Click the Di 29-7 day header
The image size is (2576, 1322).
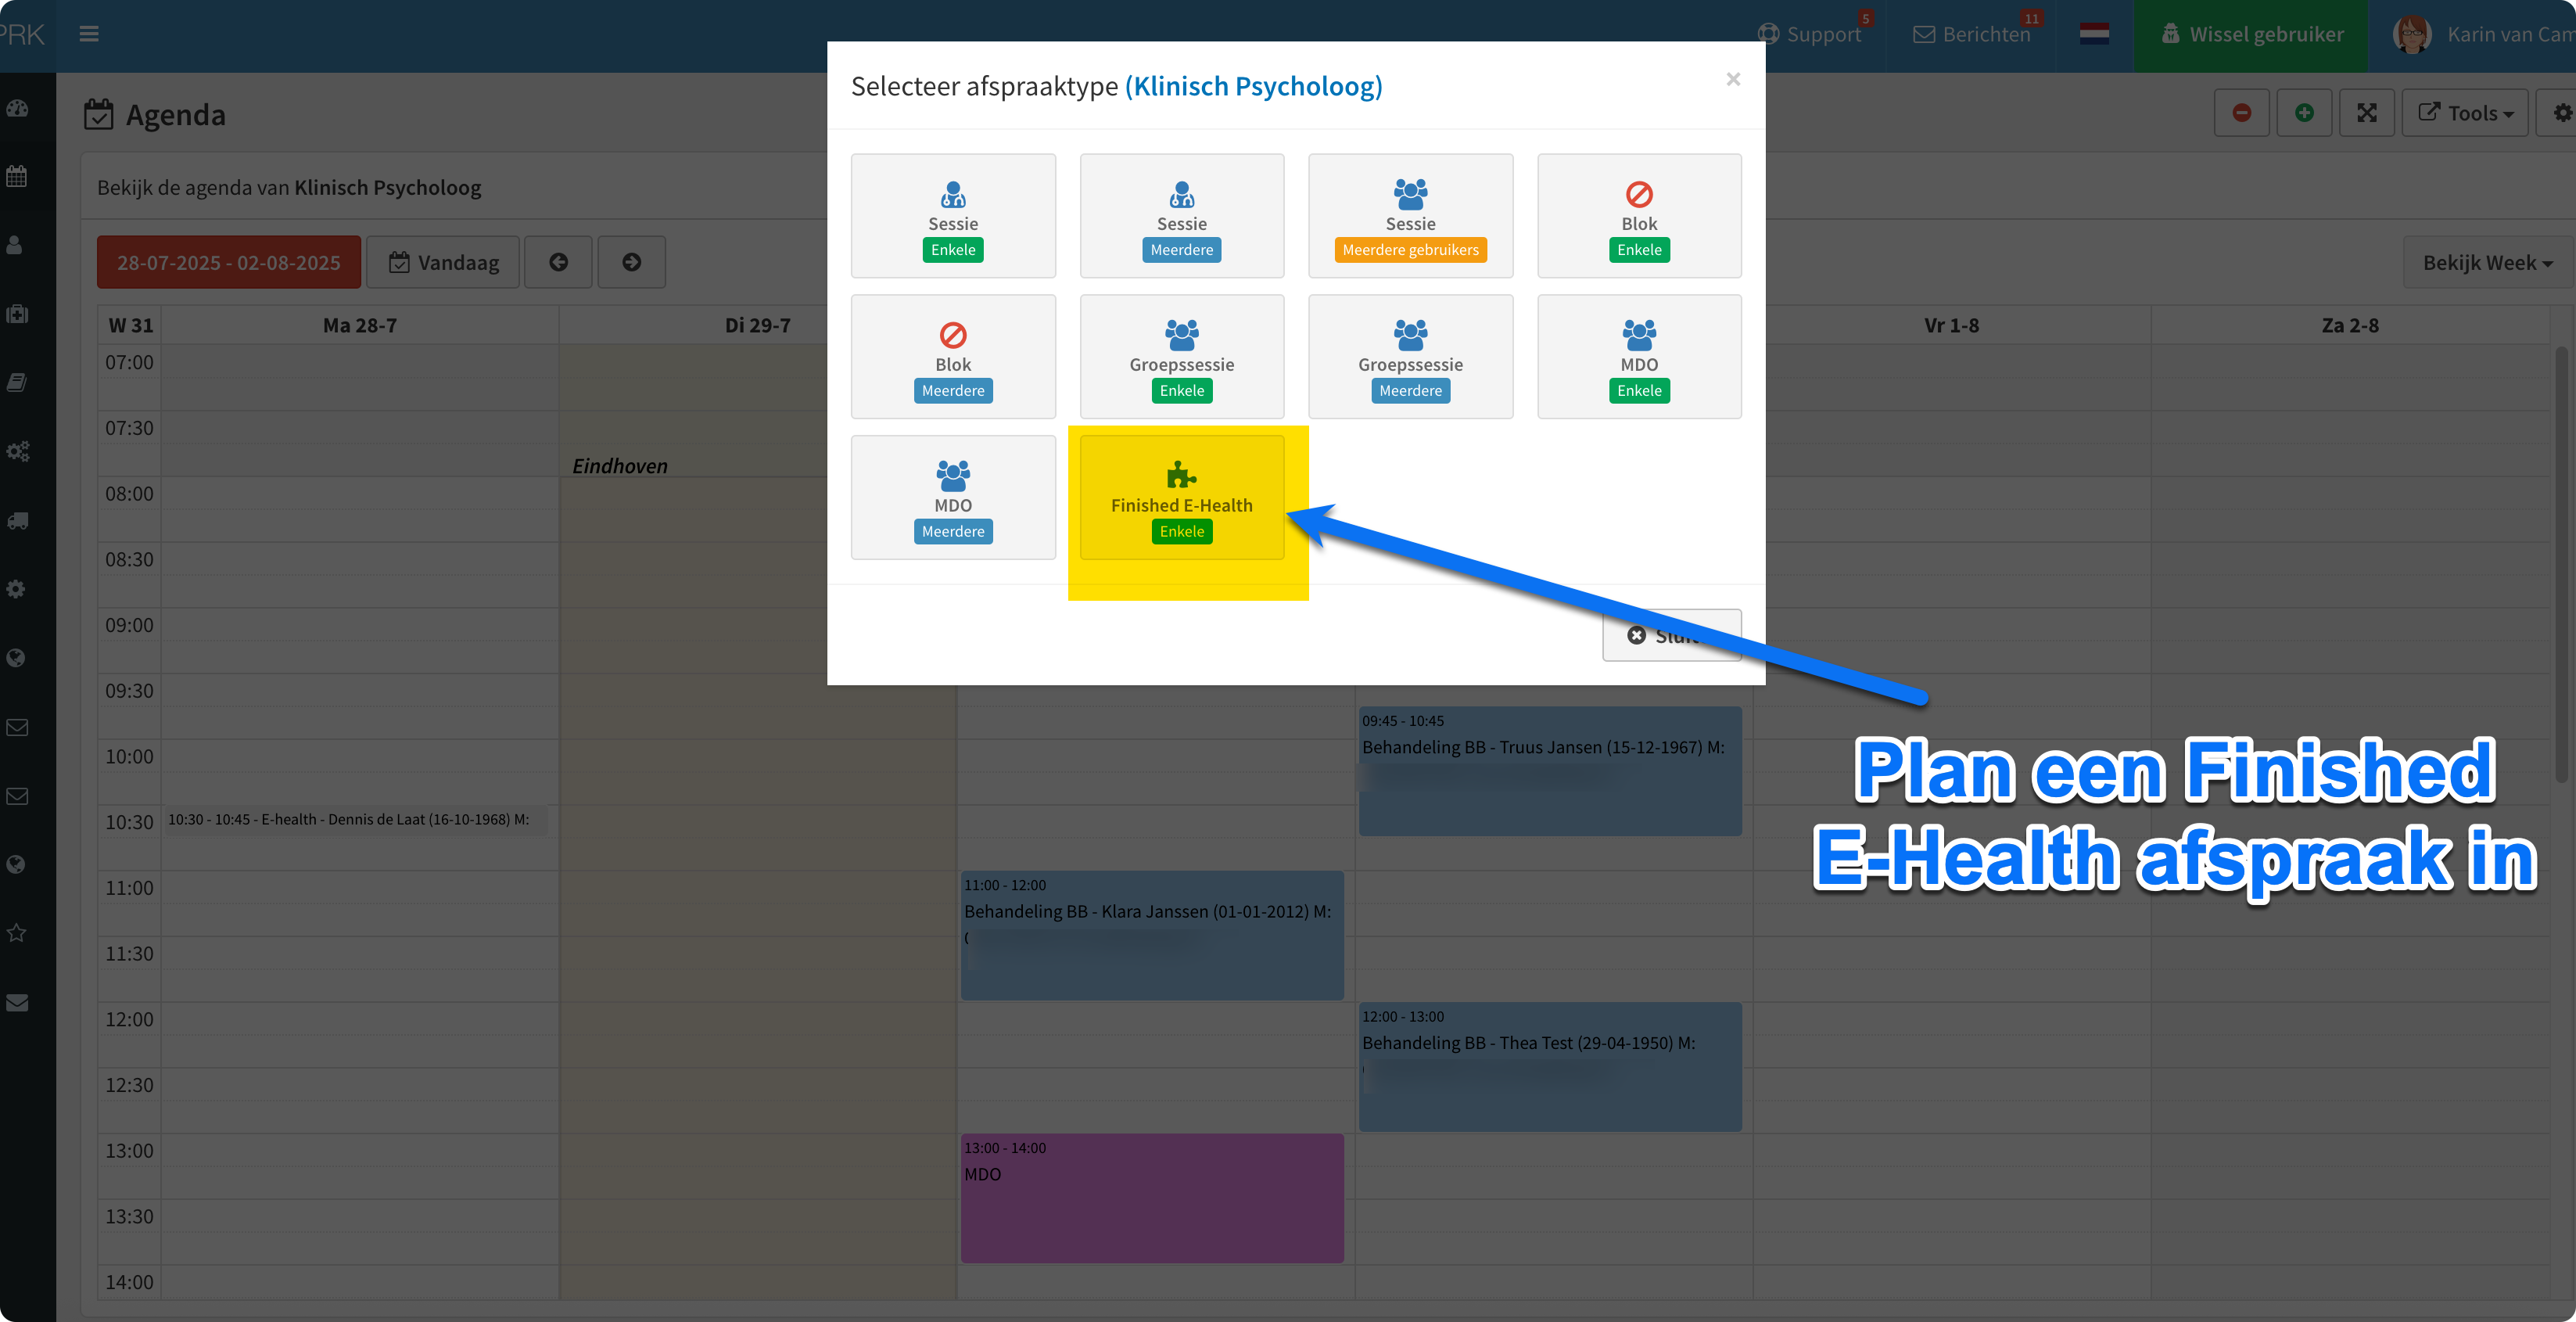pyautogui.click(x=757, y=326)
